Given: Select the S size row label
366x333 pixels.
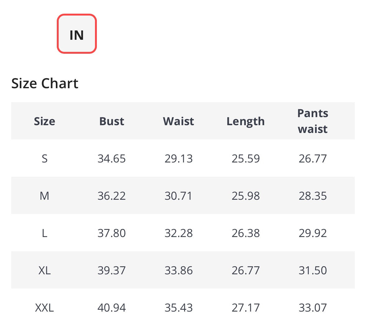Looking at the screenshot, I should pyautogui.click(x=44, y=158).
